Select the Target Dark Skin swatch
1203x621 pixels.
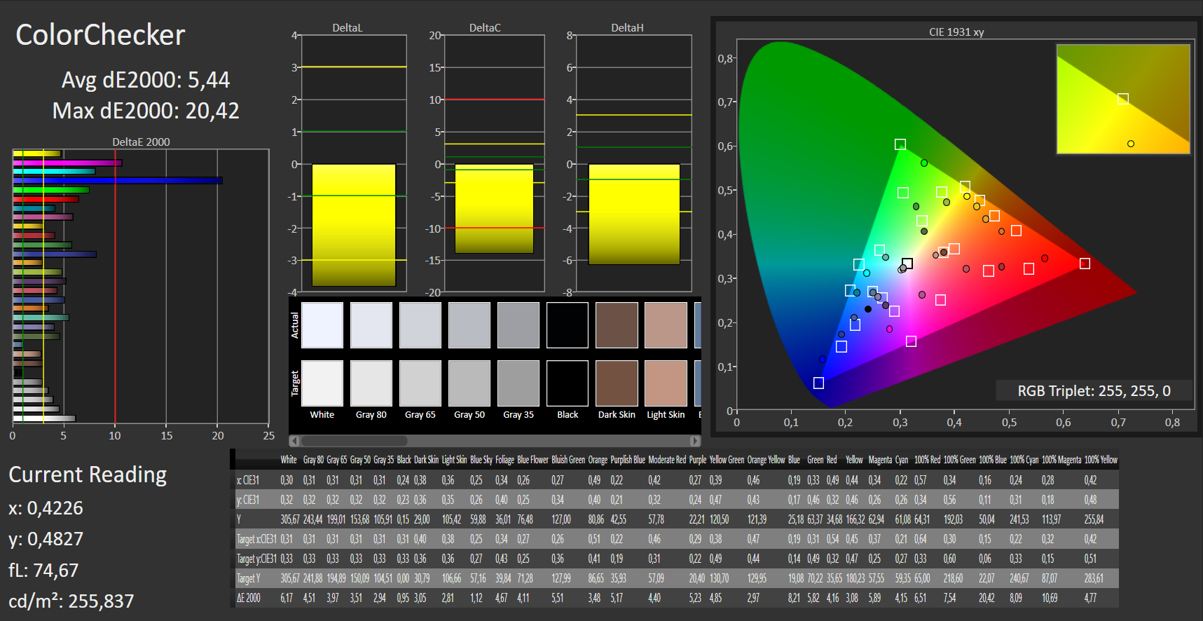(617, 383)
